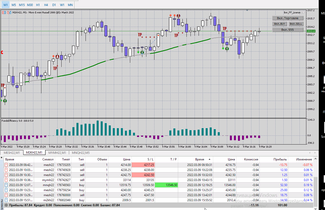Expand the summary row plus icon
This screenshot has width=325, height=210.
6,205
